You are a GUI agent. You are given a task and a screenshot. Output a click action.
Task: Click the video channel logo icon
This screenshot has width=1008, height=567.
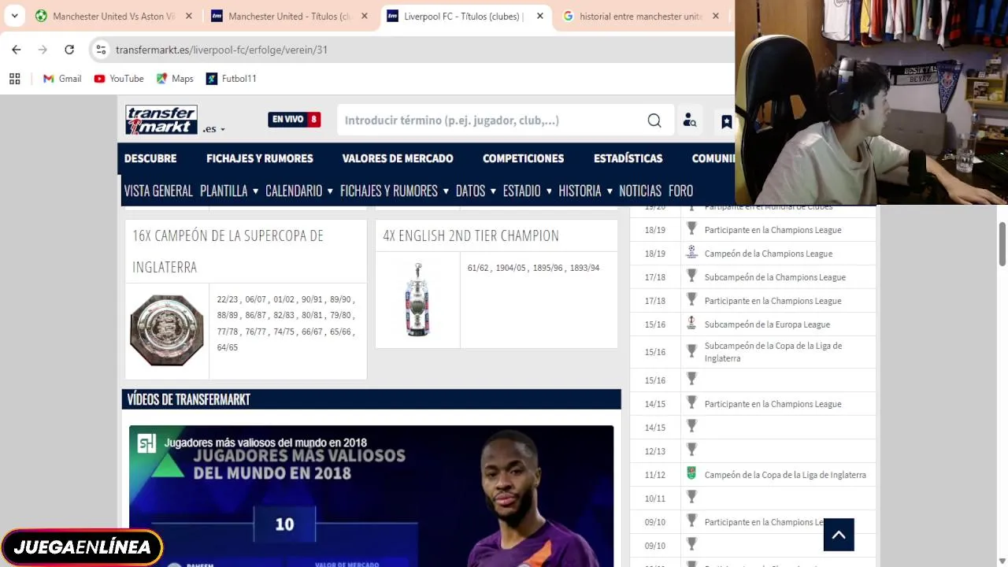point(146,443)
